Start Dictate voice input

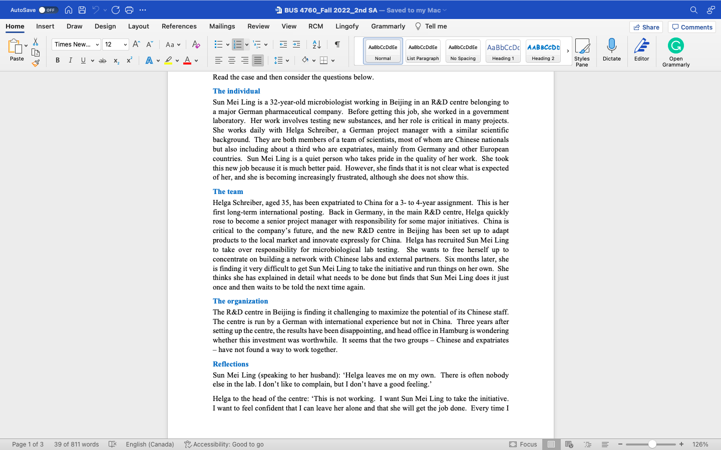[x=611, y=50]
